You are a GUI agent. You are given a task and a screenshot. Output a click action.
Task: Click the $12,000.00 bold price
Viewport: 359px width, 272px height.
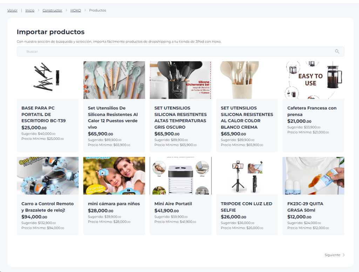[299, 217]
